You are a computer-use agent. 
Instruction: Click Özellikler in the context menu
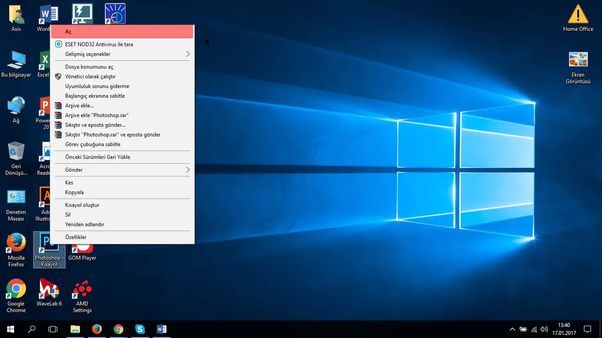76,237
